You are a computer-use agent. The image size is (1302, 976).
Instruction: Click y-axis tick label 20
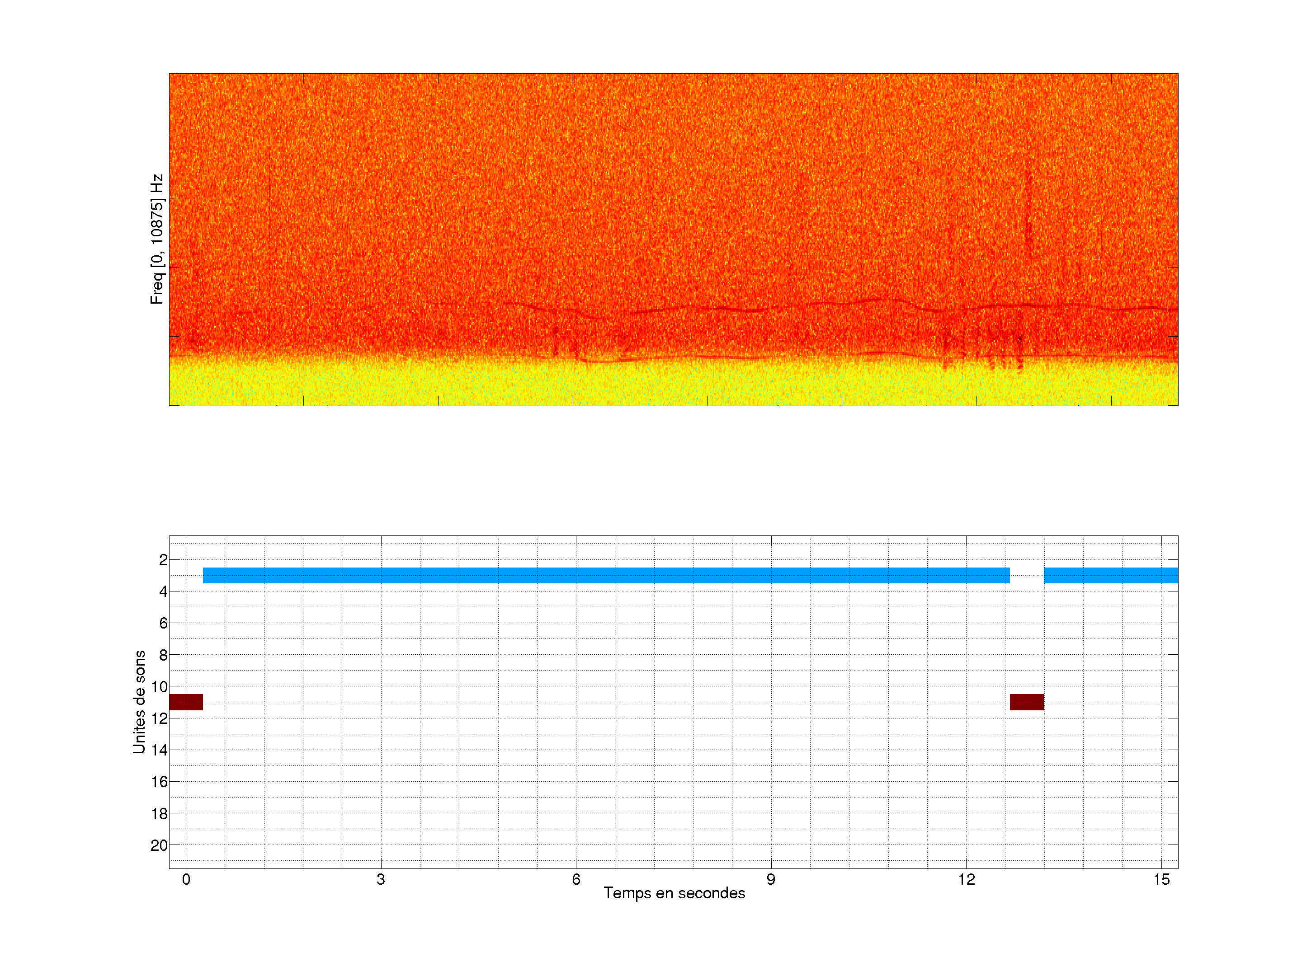pyautogui.click(x=159, y=845)
